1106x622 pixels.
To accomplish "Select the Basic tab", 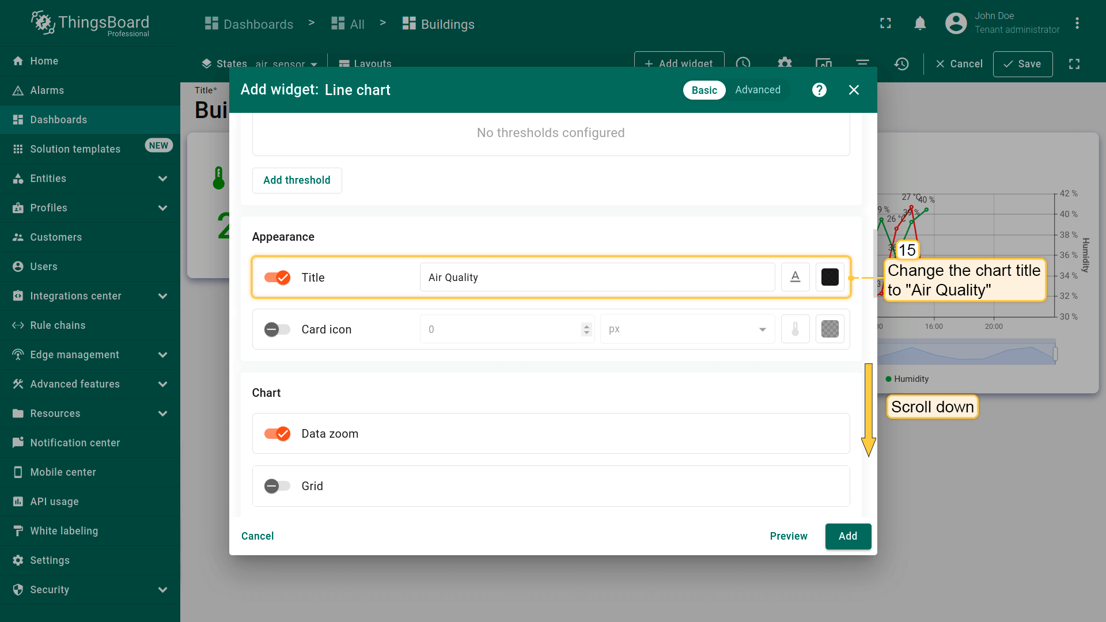I will (704, 90).
